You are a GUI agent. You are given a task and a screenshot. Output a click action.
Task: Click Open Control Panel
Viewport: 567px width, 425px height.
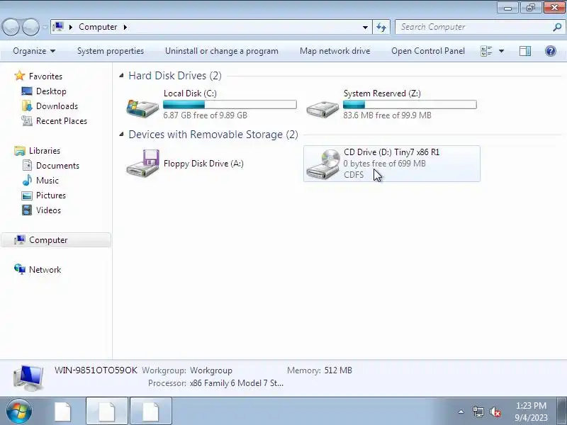coord(428,51)
